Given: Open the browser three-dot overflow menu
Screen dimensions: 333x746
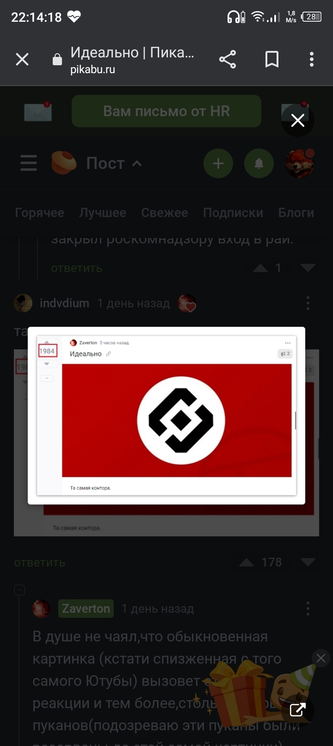Looking at the screenshot, I should pos(312,59).
